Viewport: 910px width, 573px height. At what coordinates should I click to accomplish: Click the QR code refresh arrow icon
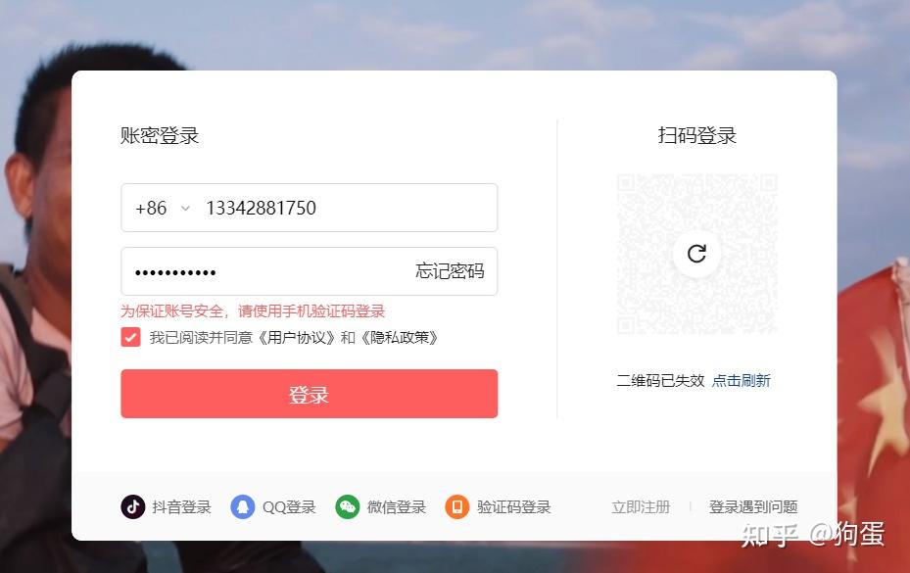[696, 254]
